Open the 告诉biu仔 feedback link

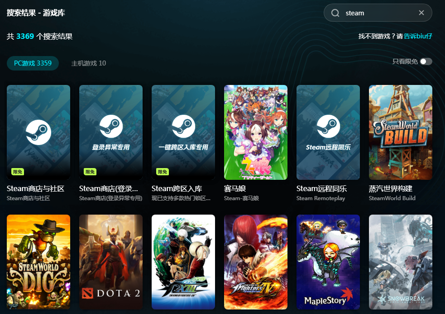pyautogui.click(x=418, y=36)
